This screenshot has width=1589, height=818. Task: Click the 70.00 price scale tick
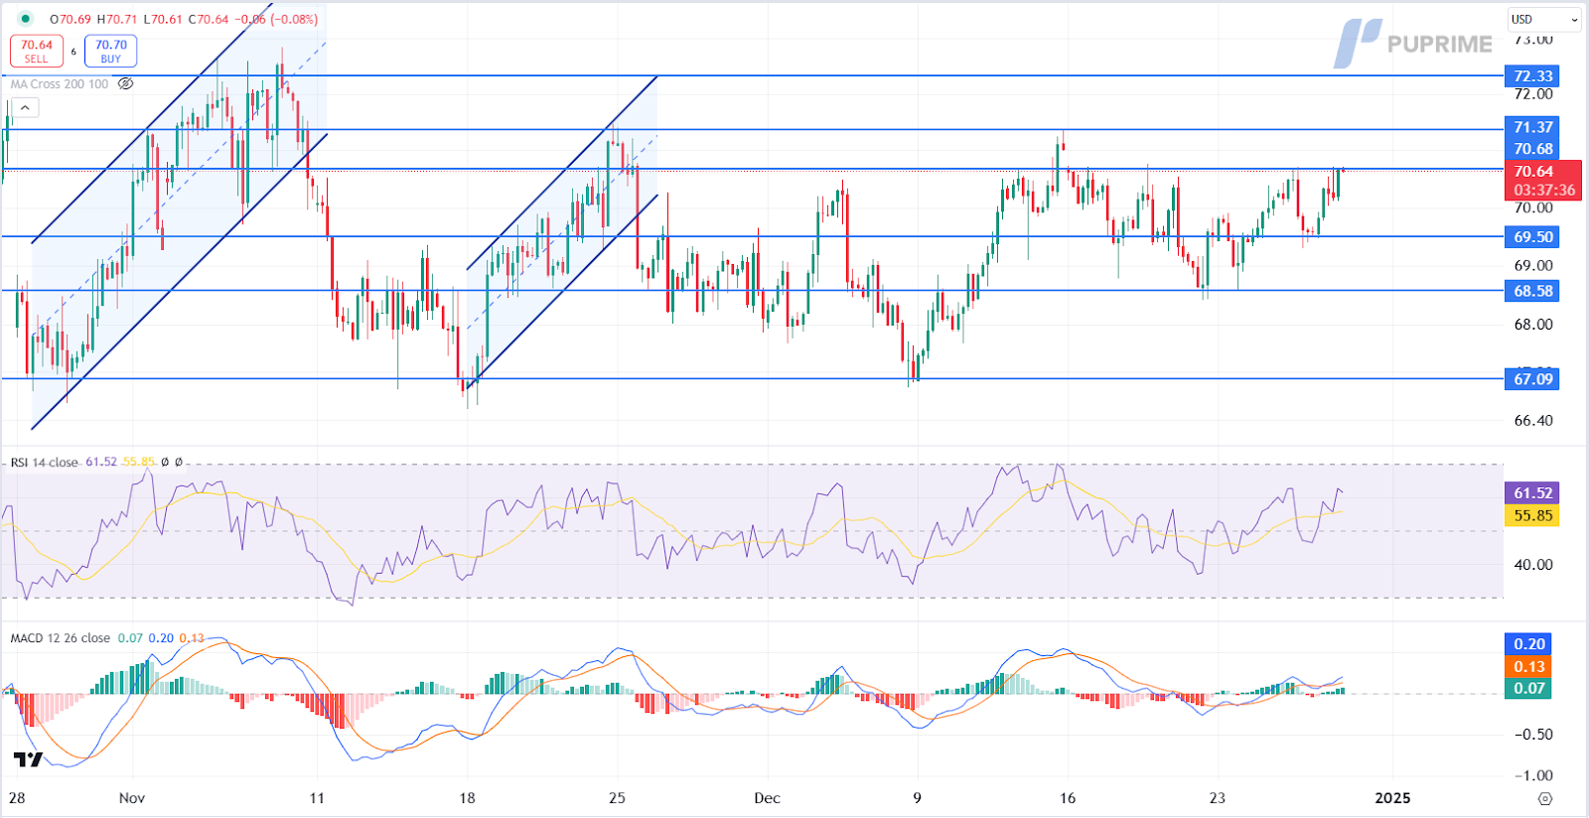click(1533, 208)
